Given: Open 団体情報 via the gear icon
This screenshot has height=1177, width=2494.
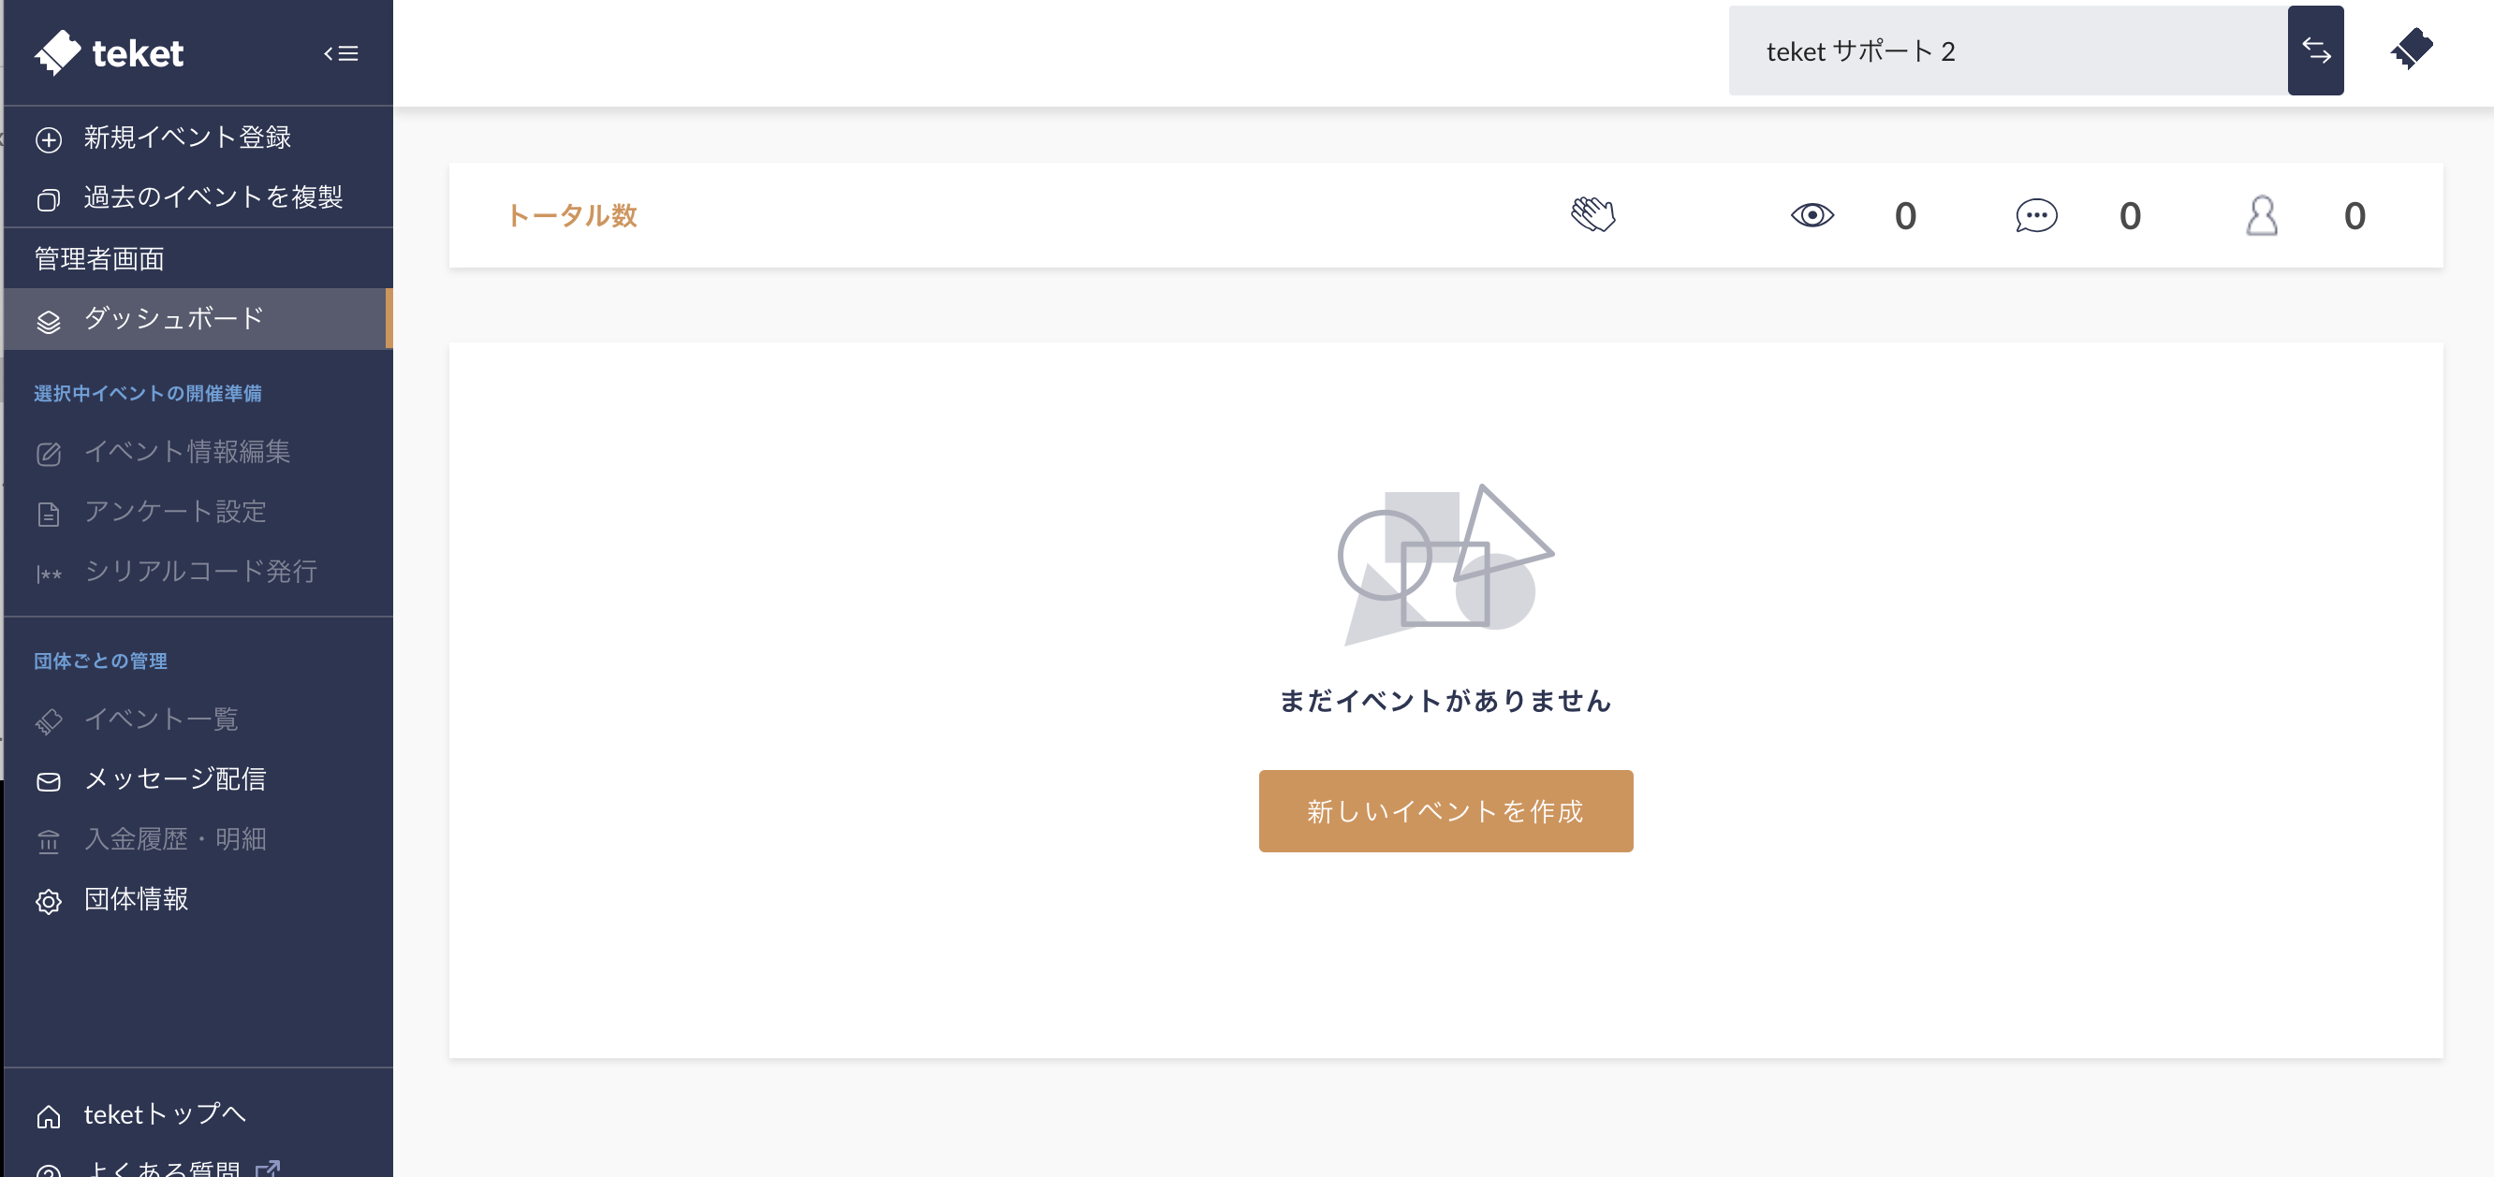Looking at the screenshot, I should pyautogui.click(x=48, y=902).
